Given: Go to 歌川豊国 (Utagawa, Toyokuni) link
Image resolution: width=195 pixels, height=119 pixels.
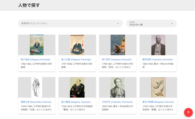Looking at the screenshot, I should [76, 102].
